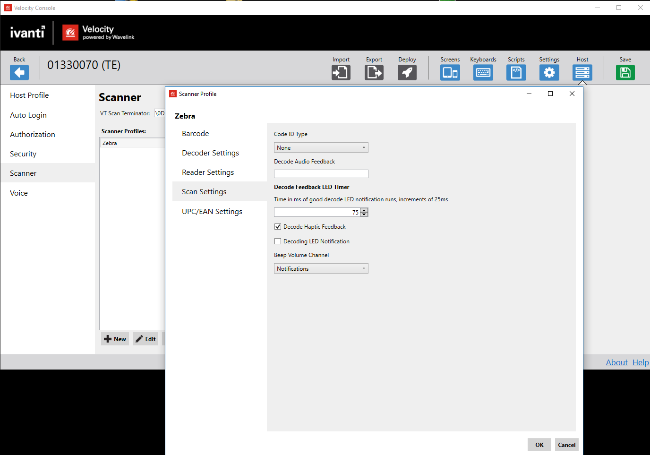Click the Decode Audio Feedback input field

click(x=321, y=173)
